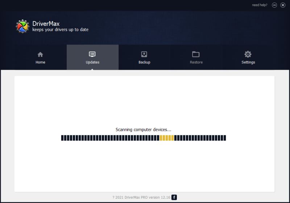Click the DriverMax title text
This screenshot has width=290, height=203.
(x=46, y=24)
